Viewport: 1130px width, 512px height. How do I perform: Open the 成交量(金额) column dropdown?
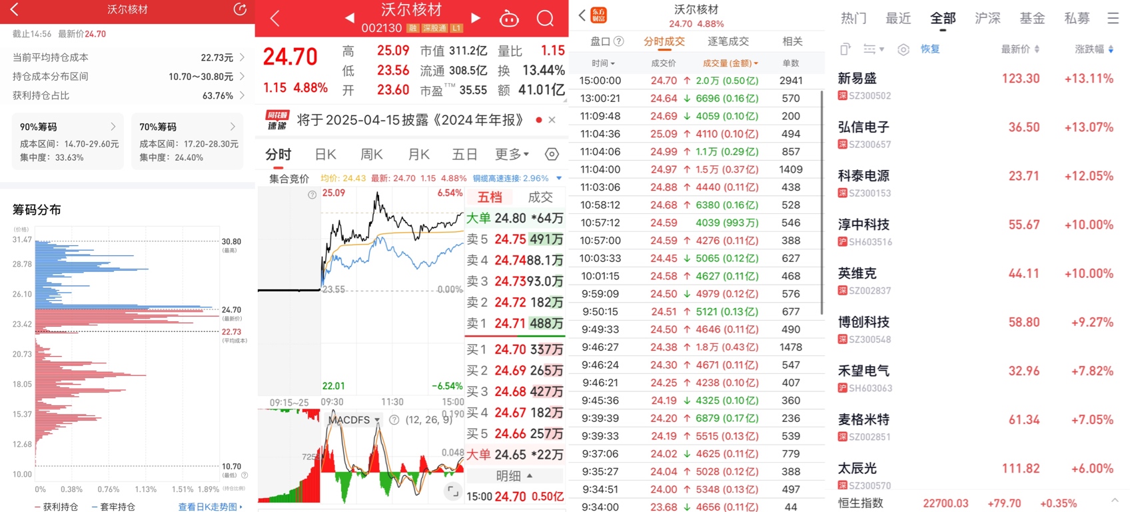(730, 63)
